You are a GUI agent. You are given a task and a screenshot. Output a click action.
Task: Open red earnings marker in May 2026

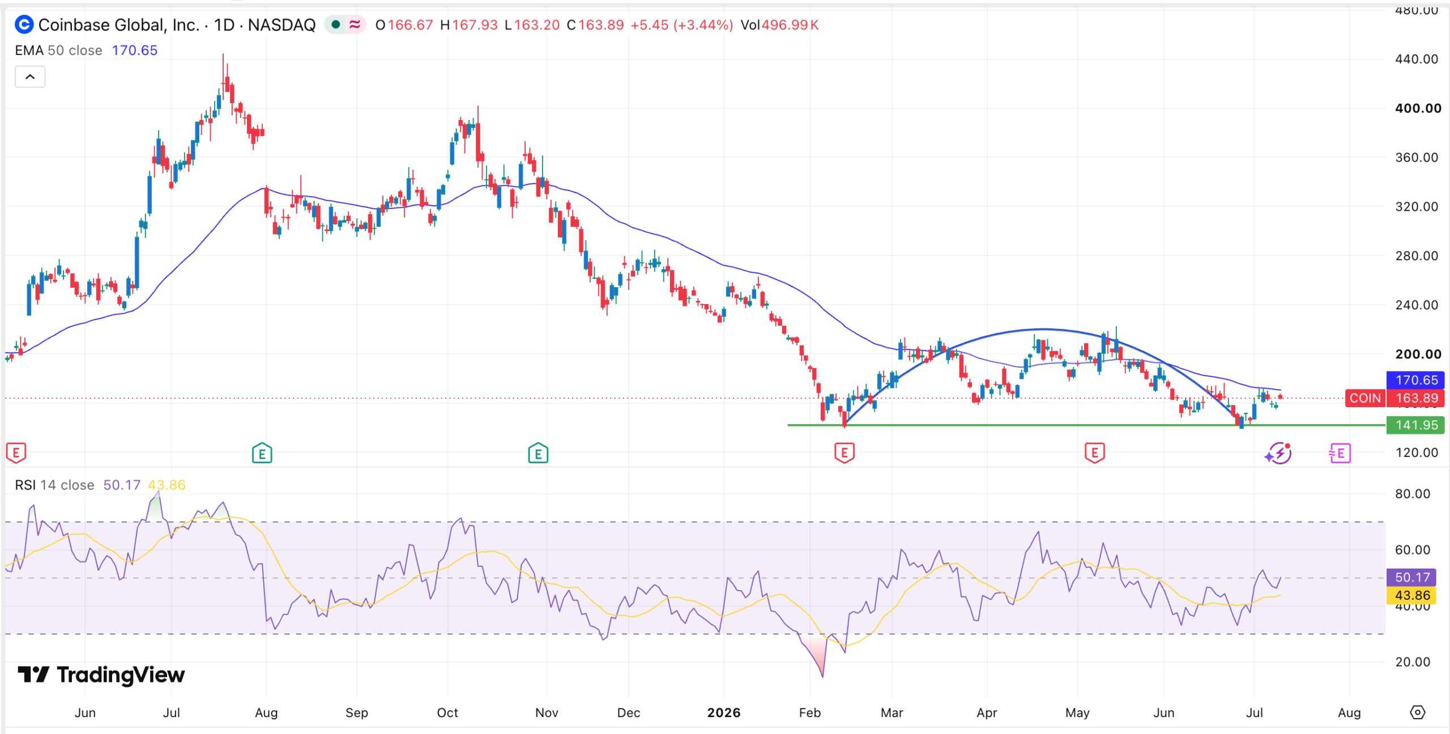1095,453
